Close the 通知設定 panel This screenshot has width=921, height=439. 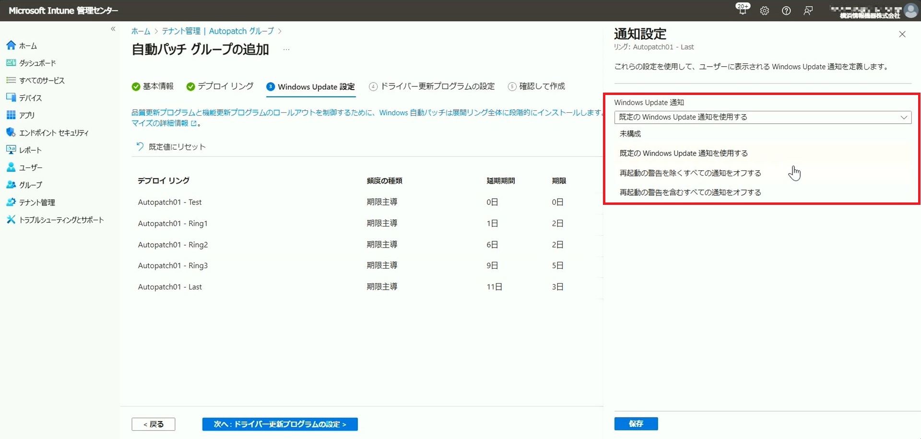[902, 34]
